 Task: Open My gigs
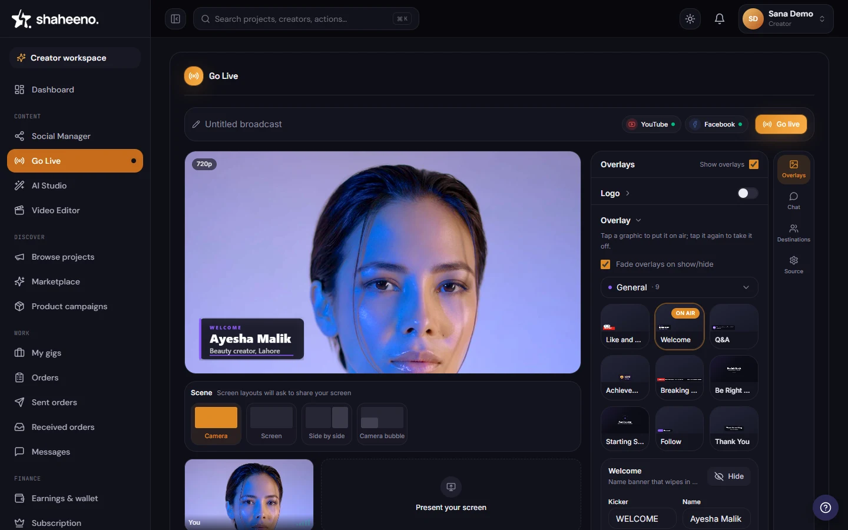pos(75,353)
